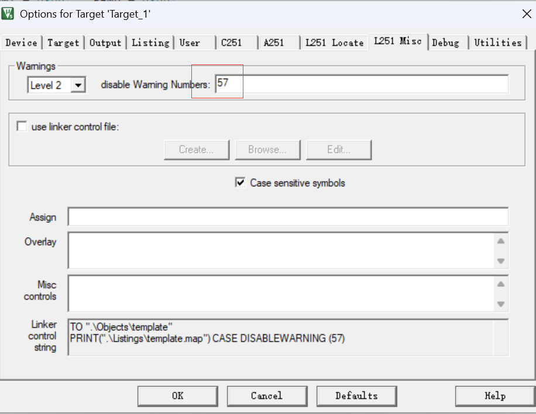Go to the User tab
This screenshot has height=414, width=536.
coord(195,43)
